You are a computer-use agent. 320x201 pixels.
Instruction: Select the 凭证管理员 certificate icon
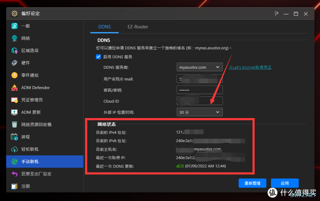click(x=14, y=100)
